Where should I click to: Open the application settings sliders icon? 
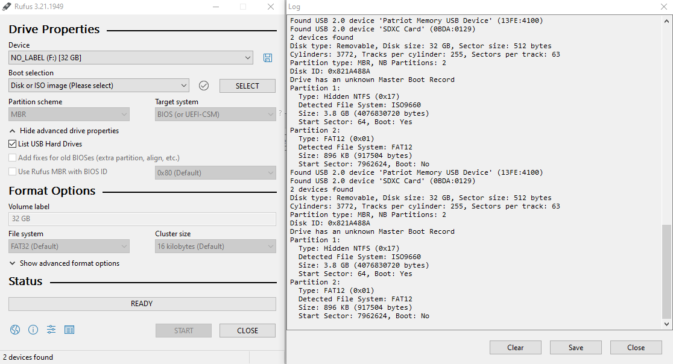pos(51,330)
